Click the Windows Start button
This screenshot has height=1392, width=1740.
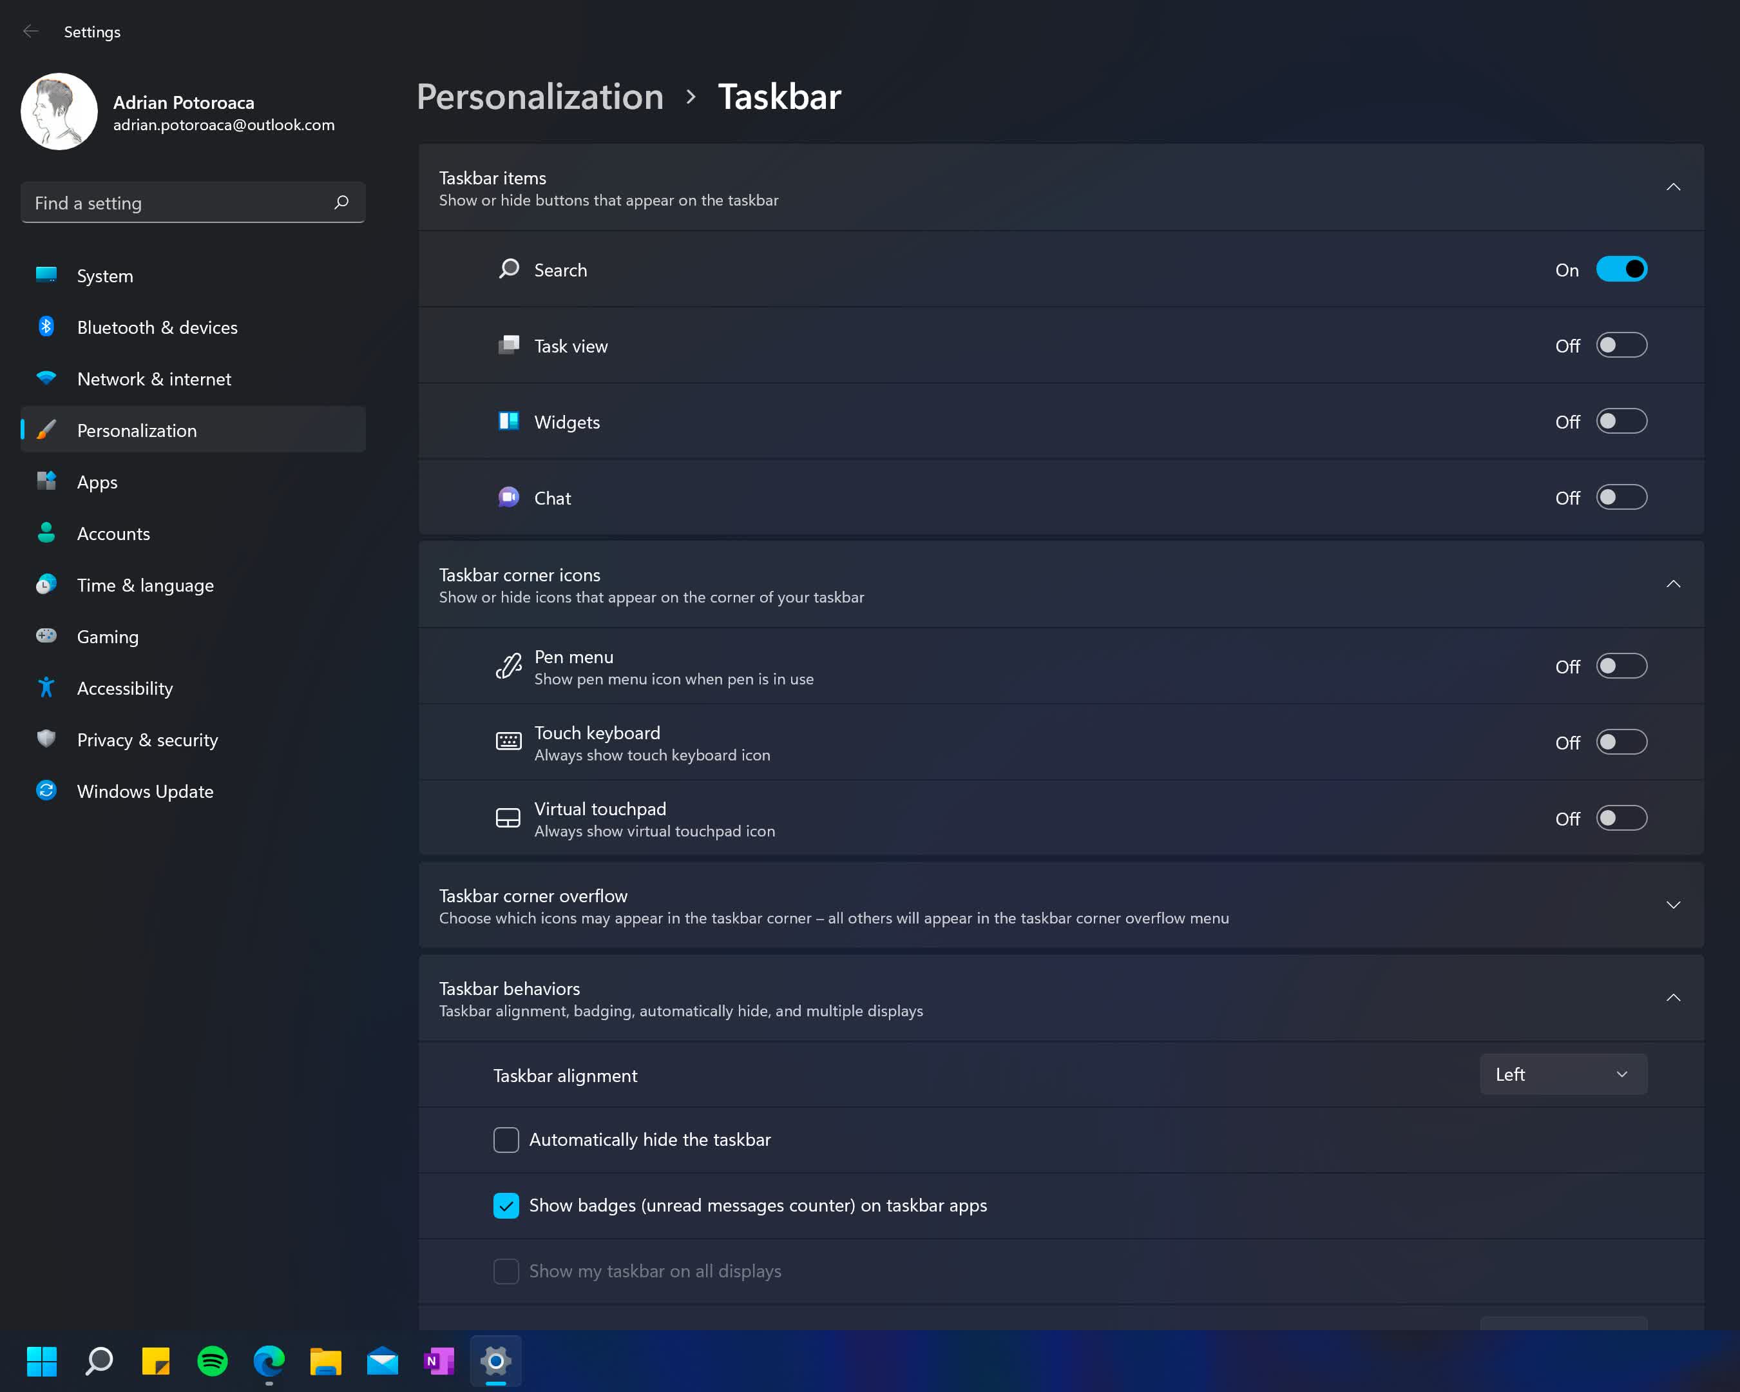point(42,1361)
